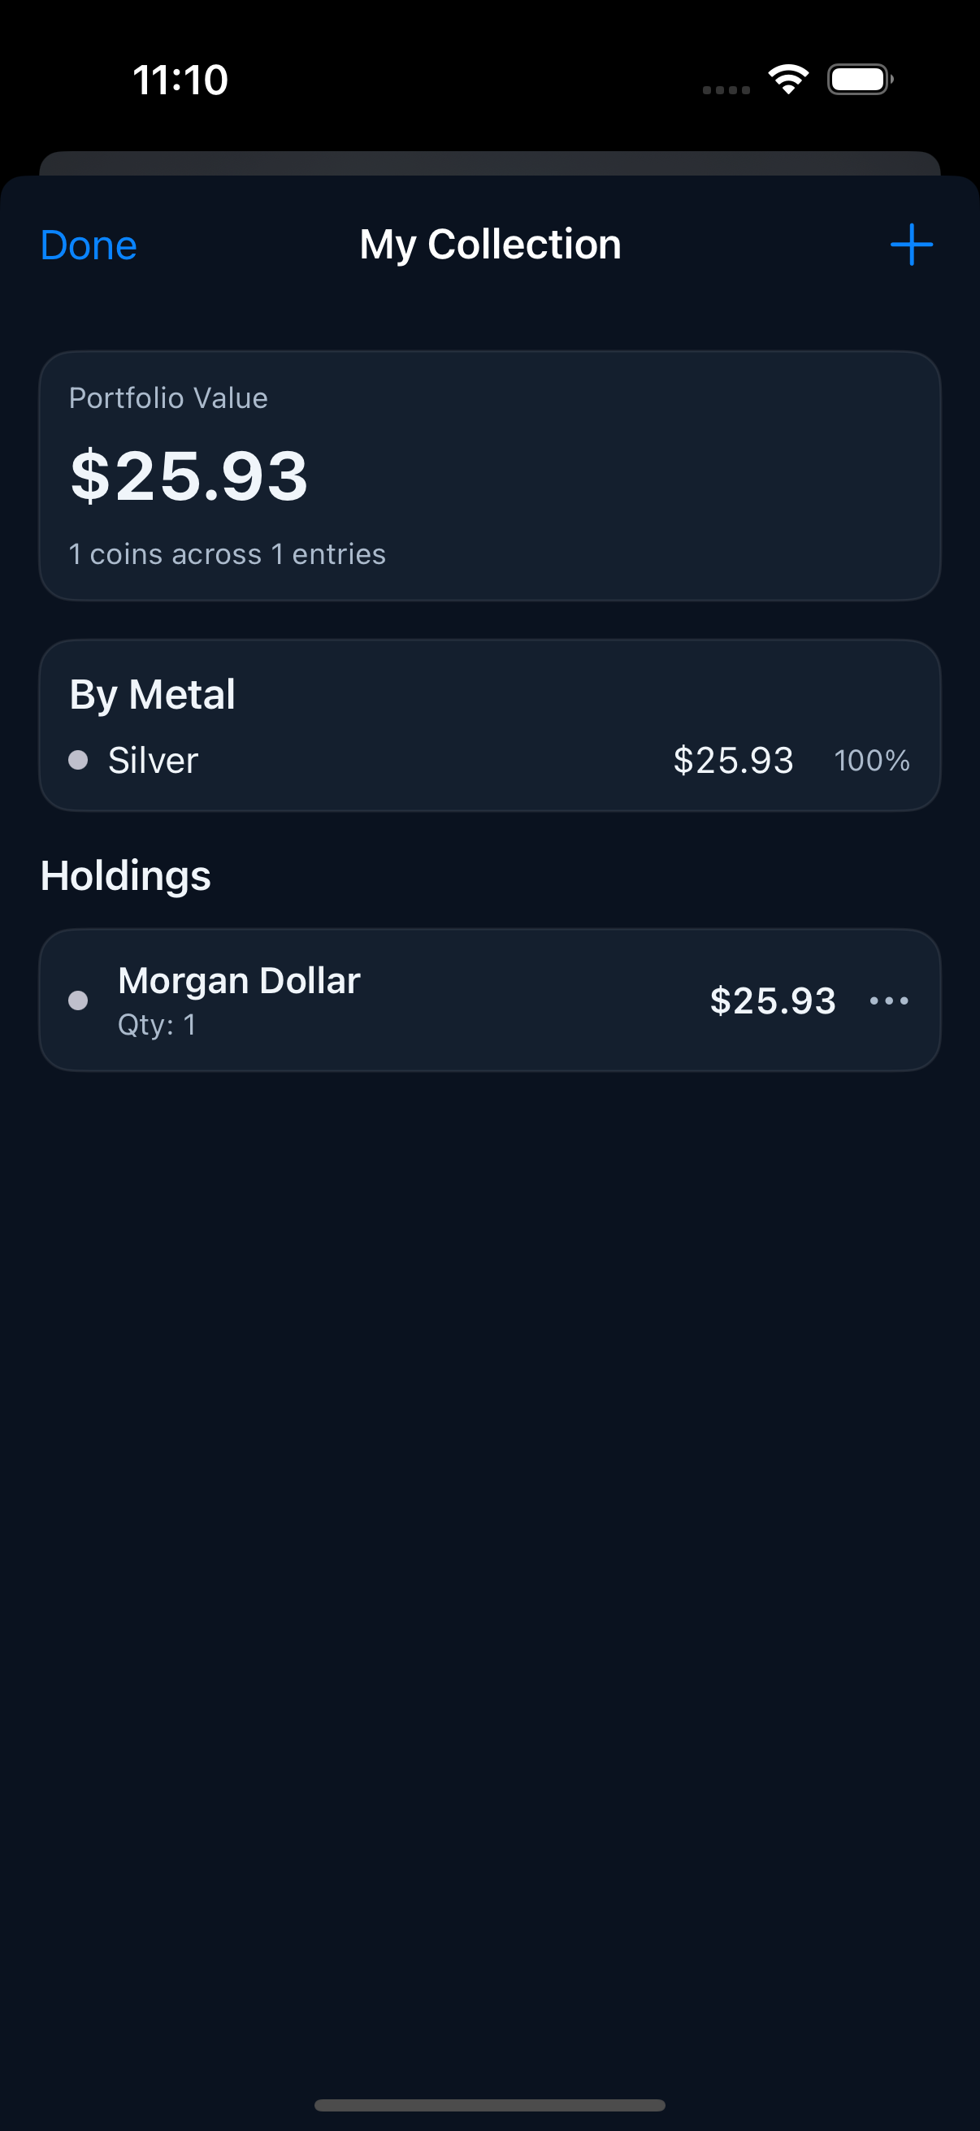The image size is (980, 2131).
Task: Tap the By Metal section heading
Action: (x=152, y=694)
